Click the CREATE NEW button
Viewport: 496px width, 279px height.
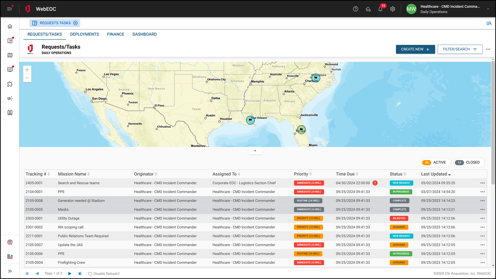(x=415, y=49)
